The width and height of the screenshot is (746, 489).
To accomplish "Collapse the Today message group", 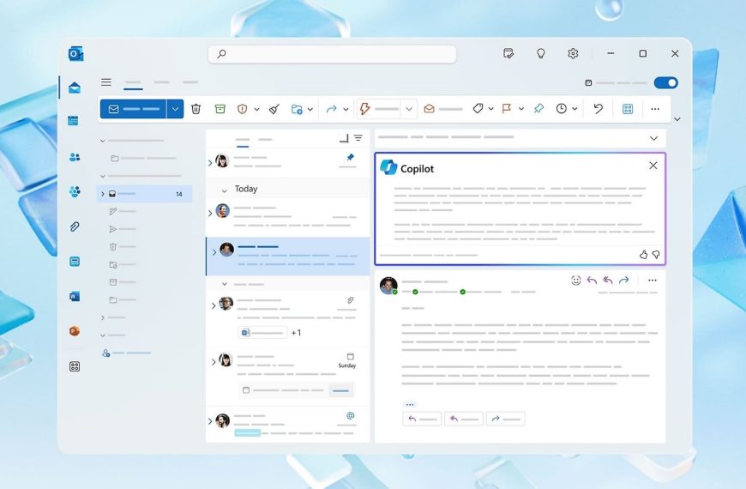I will 225,190.
